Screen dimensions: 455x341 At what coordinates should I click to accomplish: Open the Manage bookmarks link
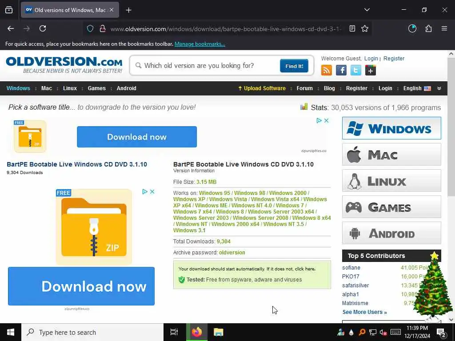(x=200, y=44)
